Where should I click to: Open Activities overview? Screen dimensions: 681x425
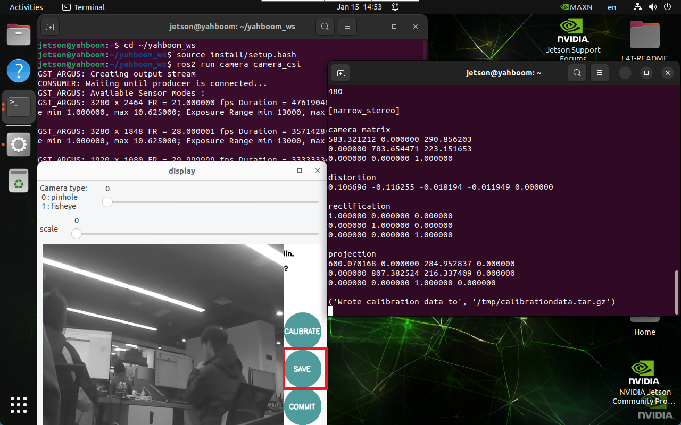[x=26, y=7]
